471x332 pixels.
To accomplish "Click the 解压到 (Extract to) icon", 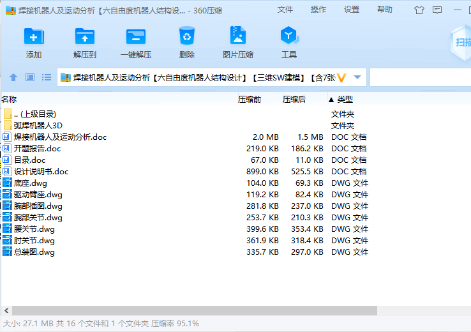I will coord(85,36).
